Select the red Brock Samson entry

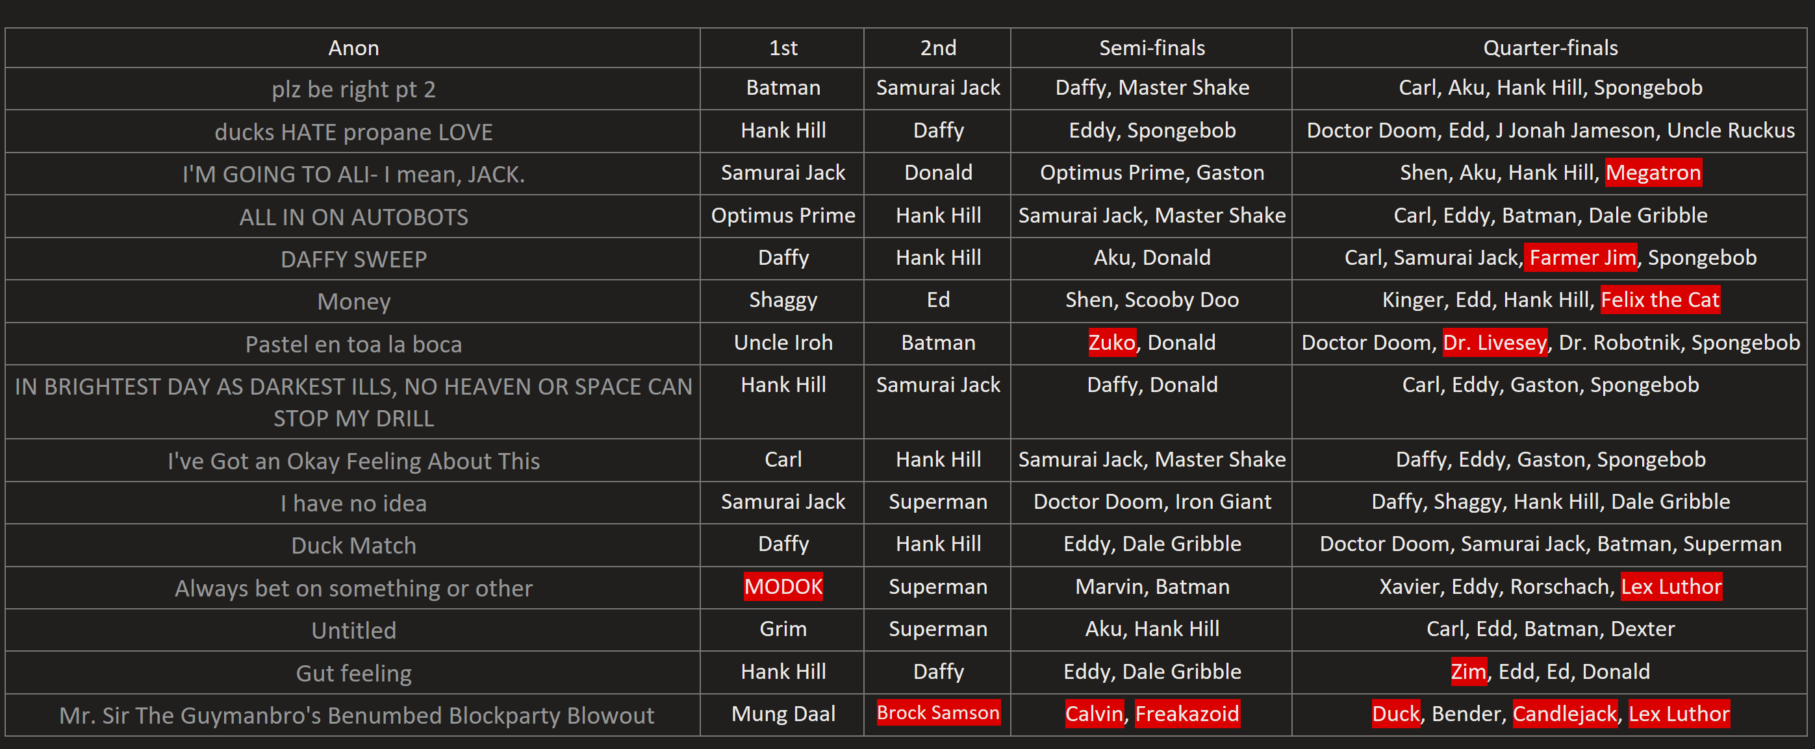pos(937,713)
